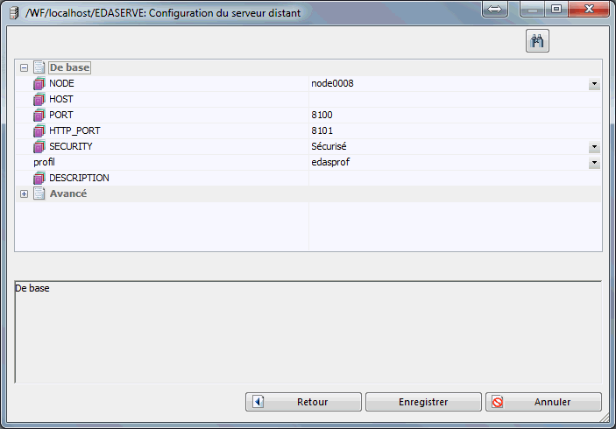Click the node0008 value

tap(332, 83)
